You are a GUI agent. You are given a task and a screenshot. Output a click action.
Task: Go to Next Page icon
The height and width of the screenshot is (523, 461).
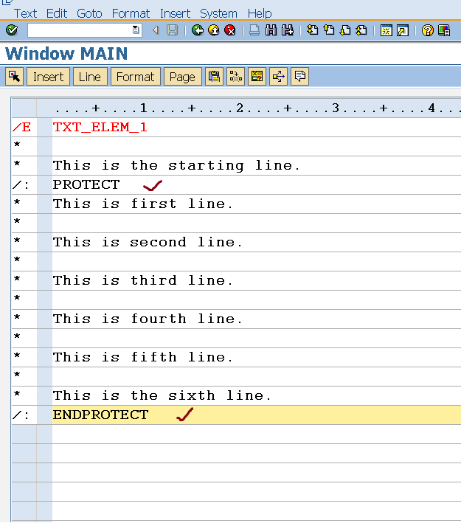(x=345, y=30)
